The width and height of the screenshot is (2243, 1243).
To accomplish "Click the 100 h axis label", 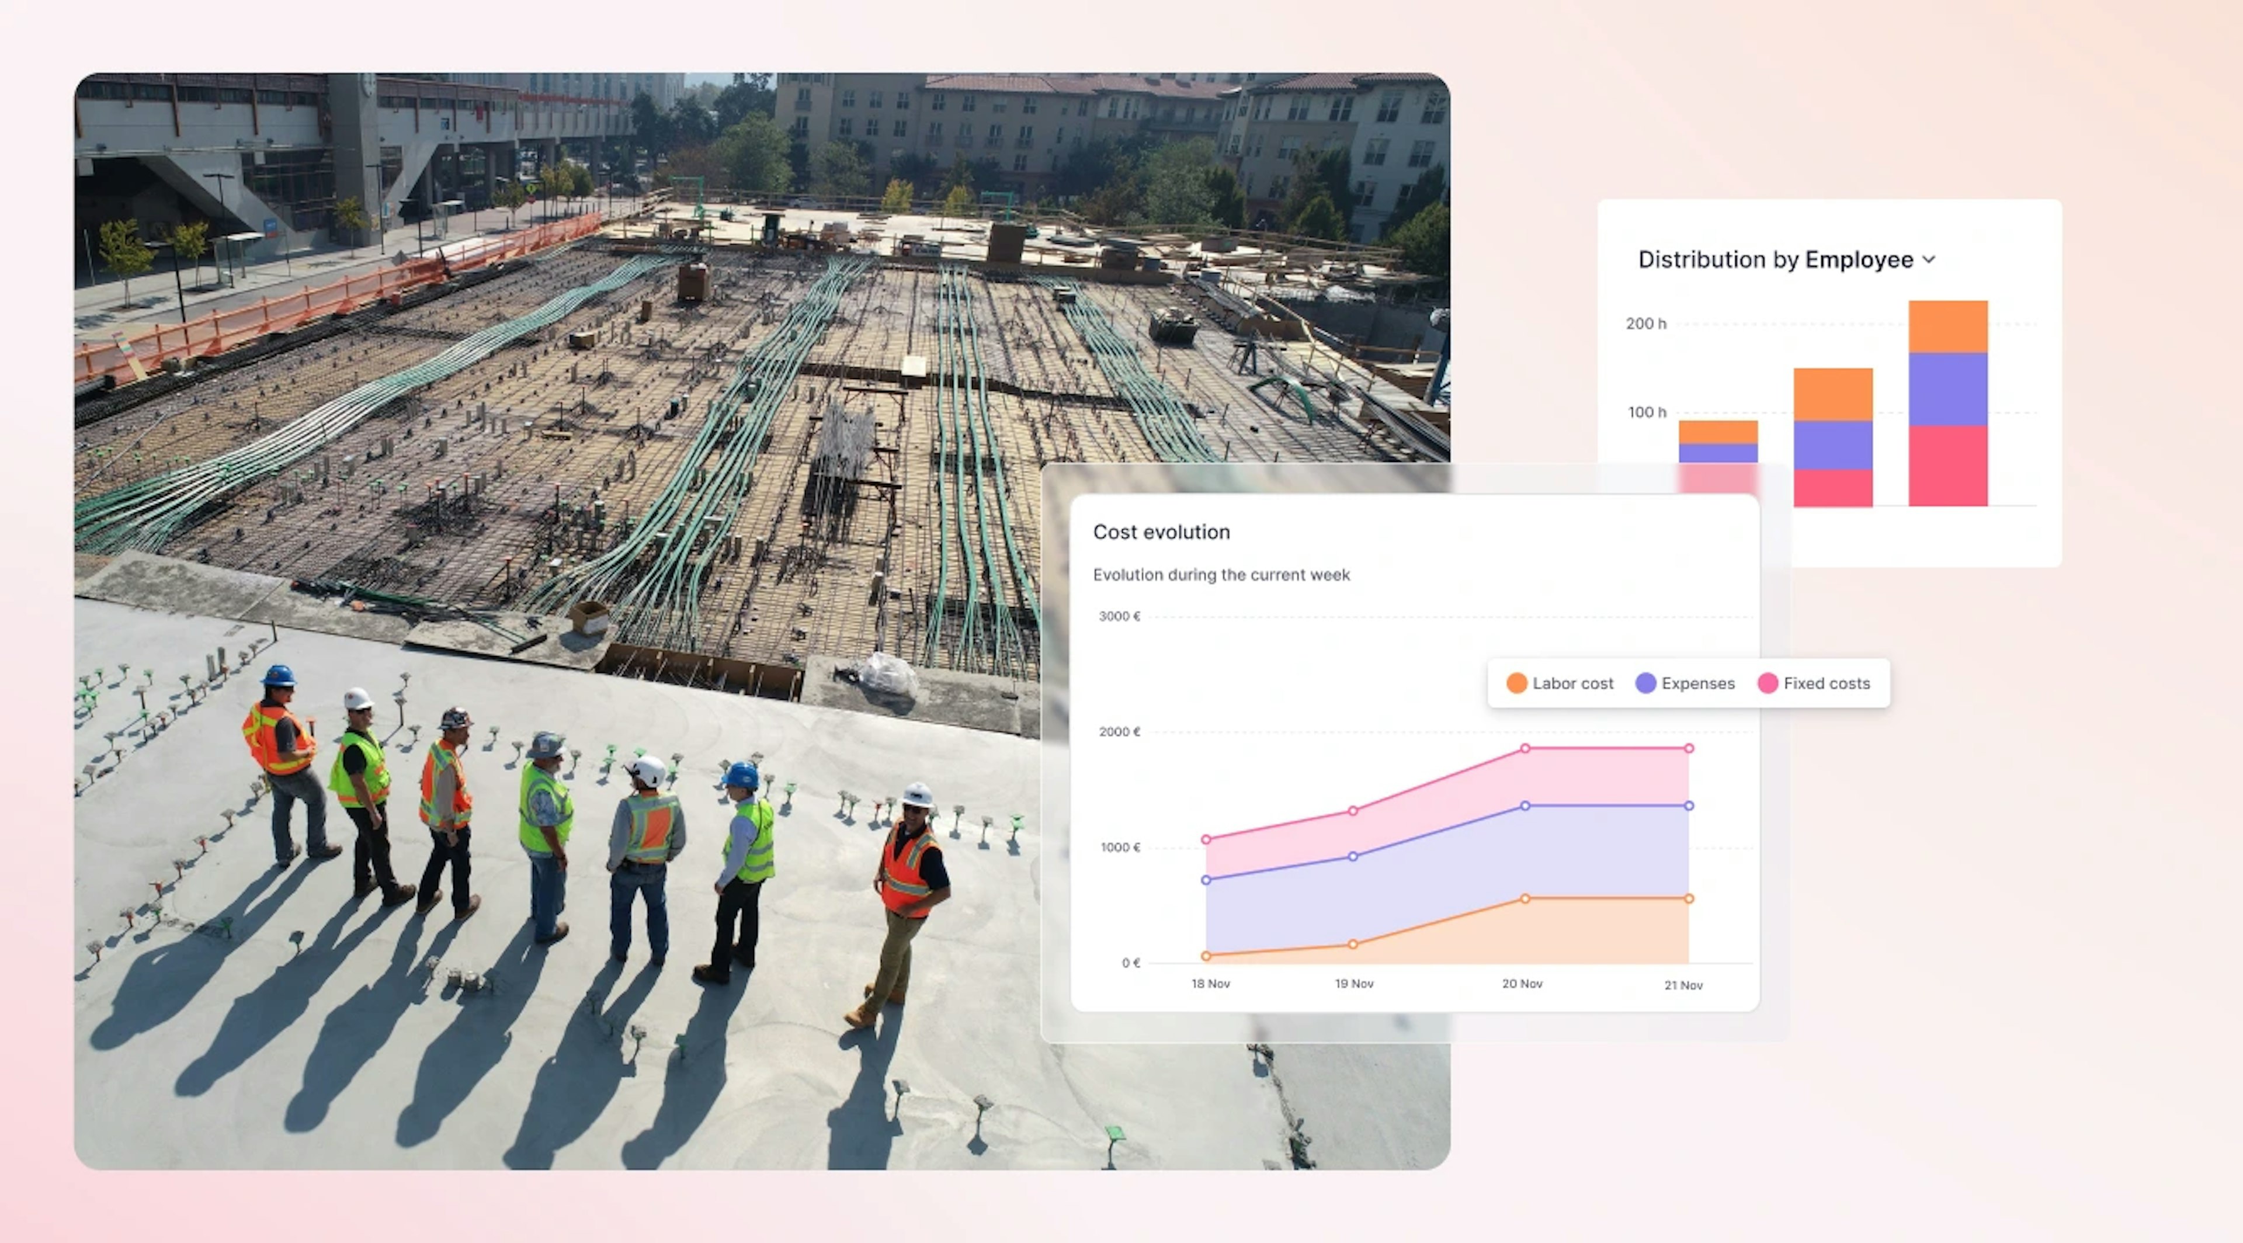I will click(1647, 412).
